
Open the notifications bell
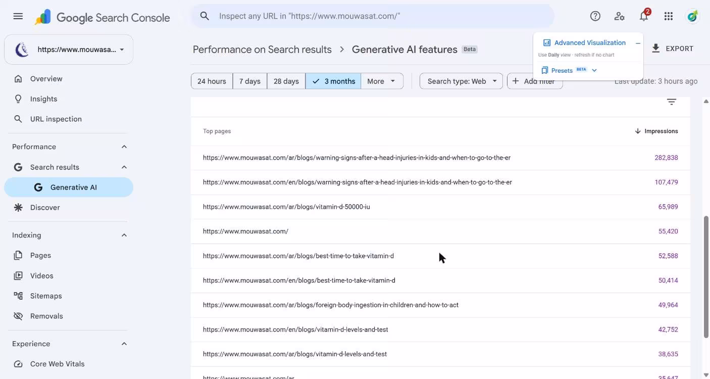644,16
